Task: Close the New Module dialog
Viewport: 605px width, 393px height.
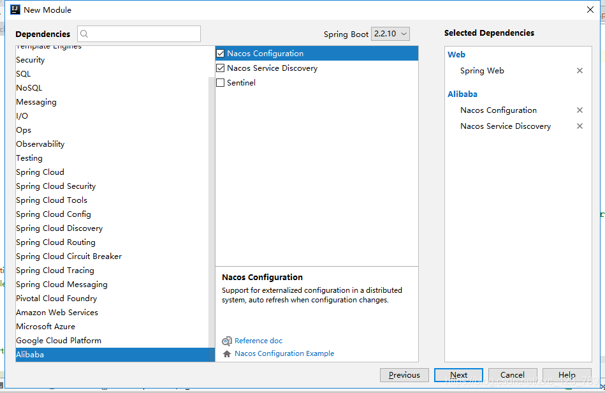Action: click(590, 10)
